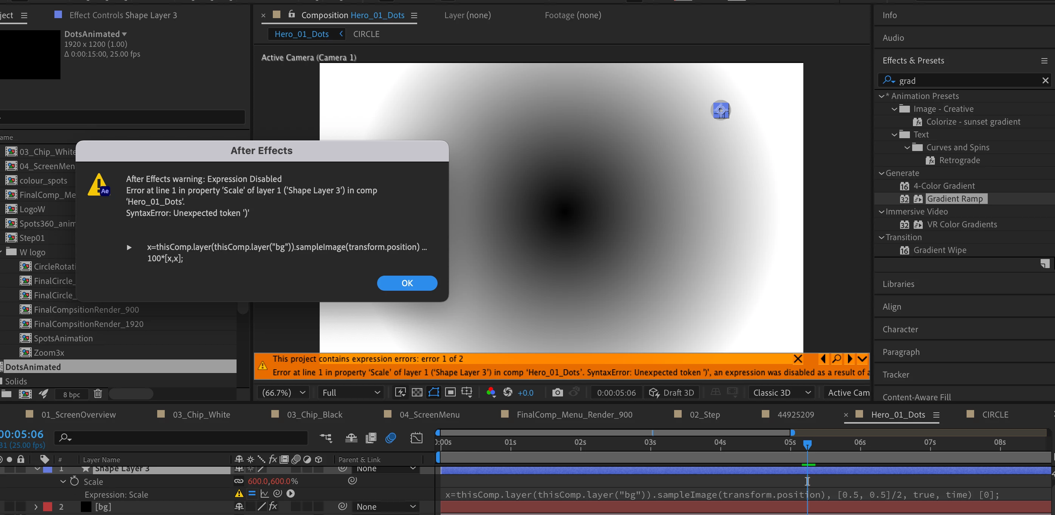This screenshot has width=1055, height=515.
Task: Toggle Draft 3D mode
Action: coord(672,392)
